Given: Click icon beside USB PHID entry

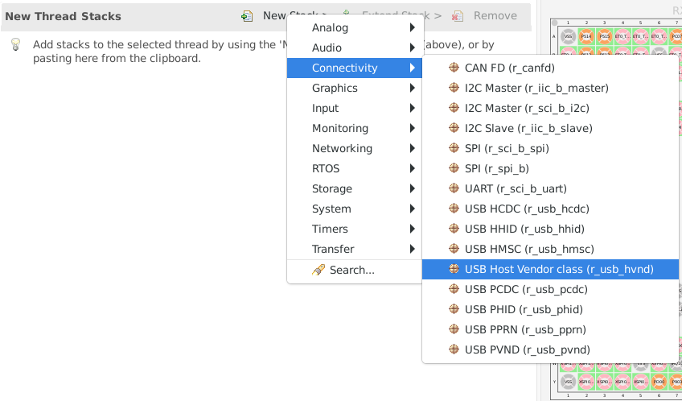Looking at the screenshot, I should pyautogui.click(x=454, y=309).
